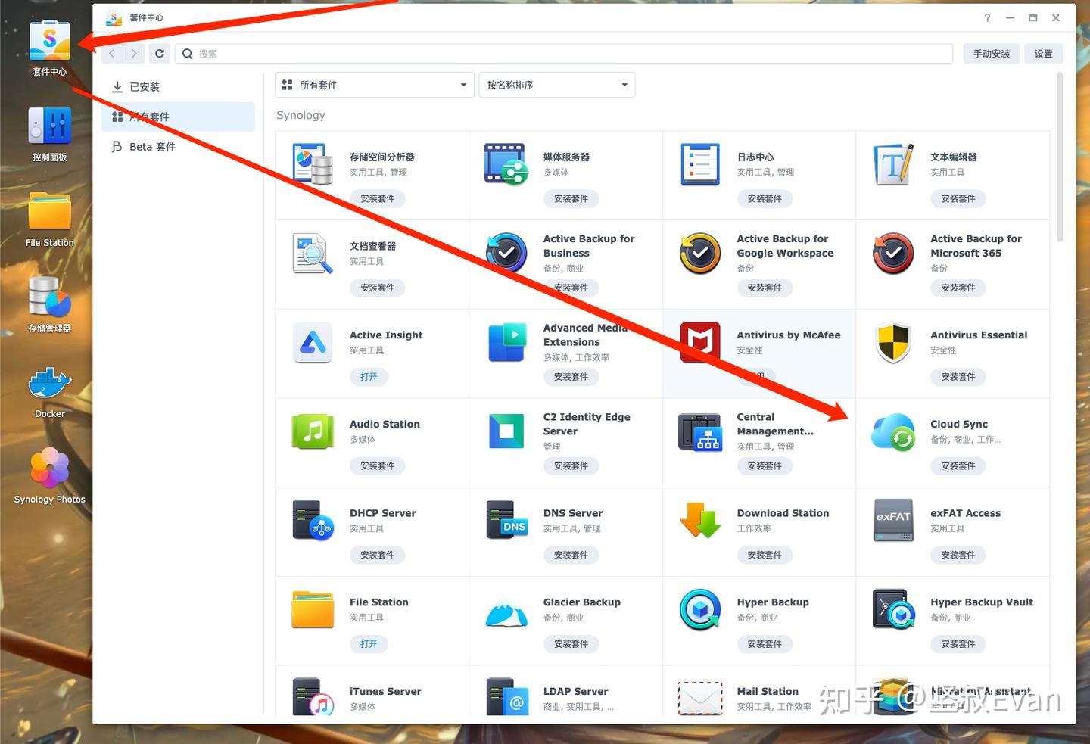The height and width of the screenshot is (744, 1090).
Task: Go back with the left arrow
Action: pyautogui.click(x=112, y=54)
